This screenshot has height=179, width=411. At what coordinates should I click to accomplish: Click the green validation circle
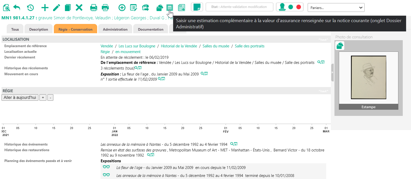[291, 7]
